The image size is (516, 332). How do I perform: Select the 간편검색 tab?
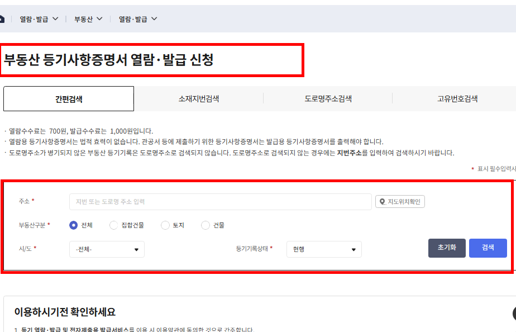pyautogui.click(x=68, y=98)
